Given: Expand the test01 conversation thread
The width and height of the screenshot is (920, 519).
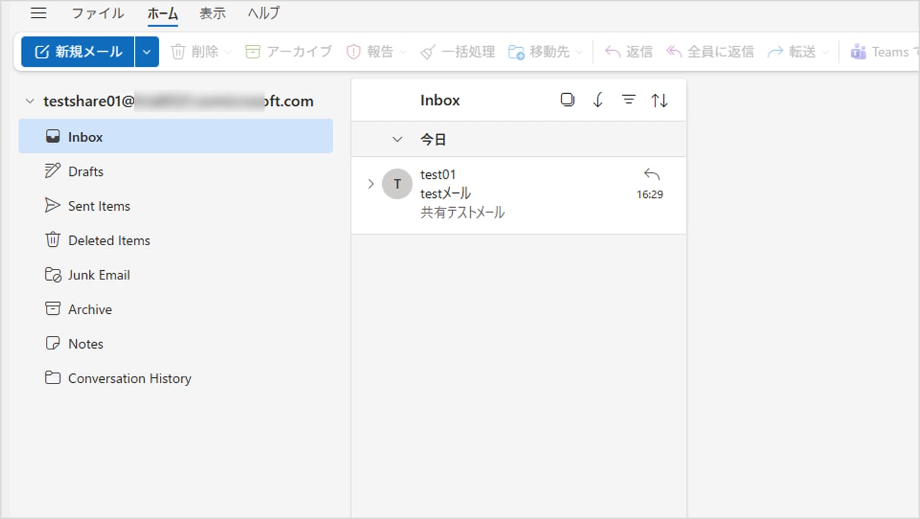Looking at the screenshot, I should click(371, 184).
